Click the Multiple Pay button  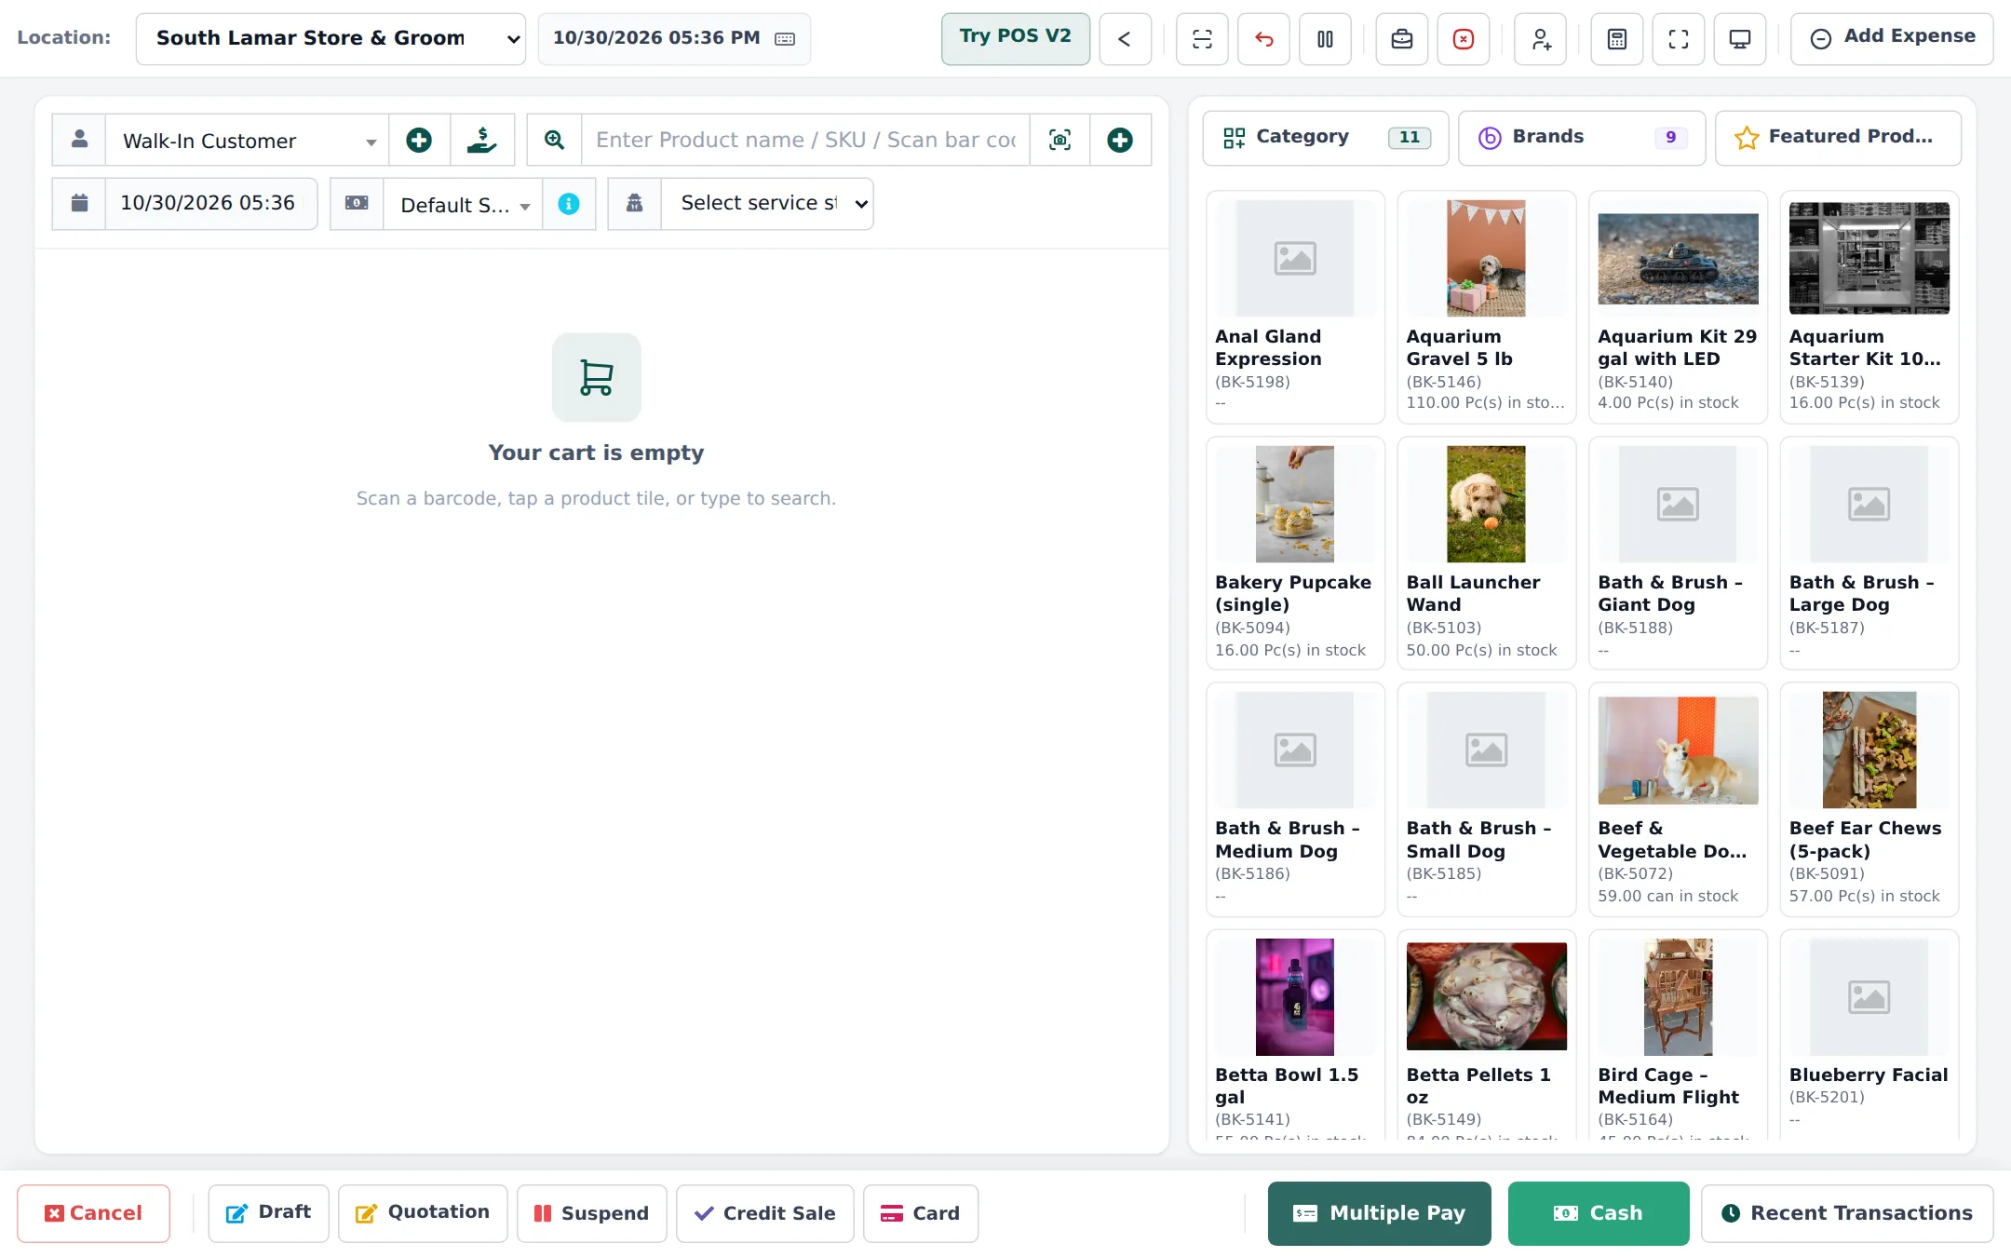click(1380, 1213)
